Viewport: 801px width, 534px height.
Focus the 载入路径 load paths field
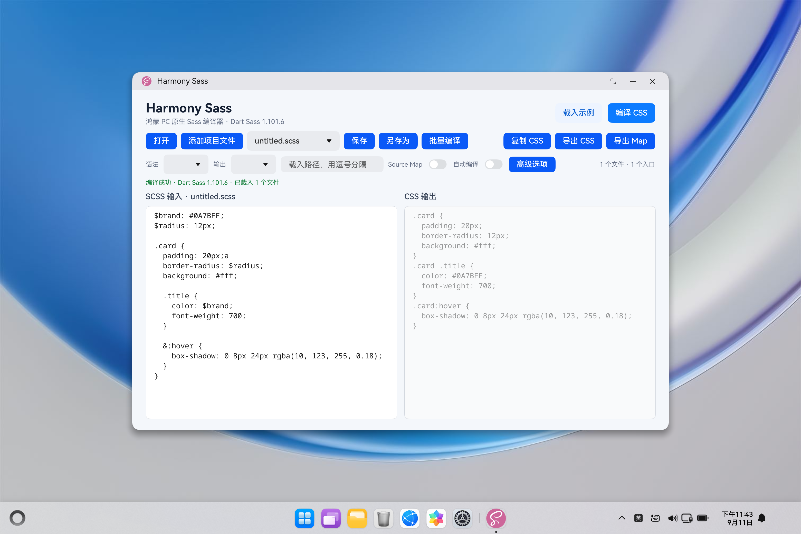(332, 165)
